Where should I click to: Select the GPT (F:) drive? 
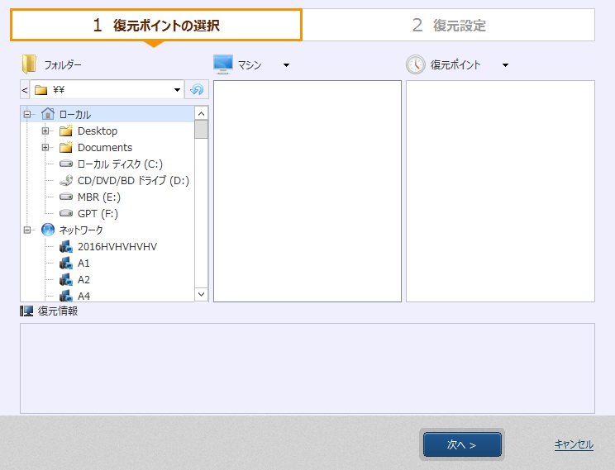98,214
